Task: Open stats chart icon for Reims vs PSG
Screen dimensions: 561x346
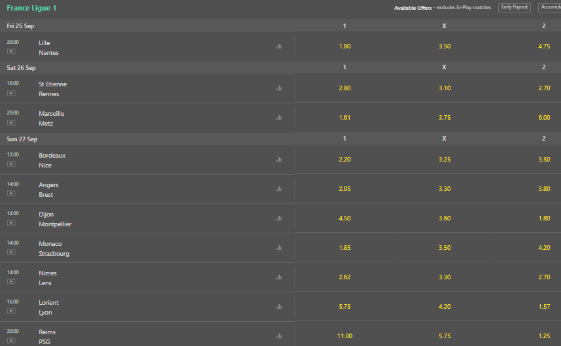Action: pos(279,336)
